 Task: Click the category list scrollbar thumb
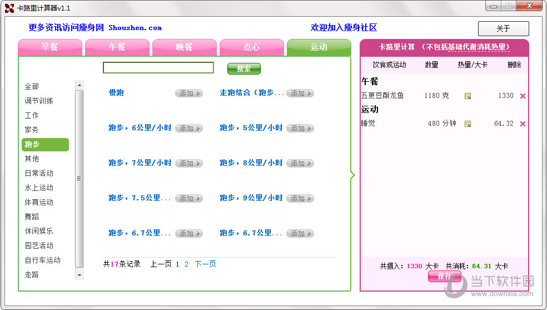pos(79,179)
